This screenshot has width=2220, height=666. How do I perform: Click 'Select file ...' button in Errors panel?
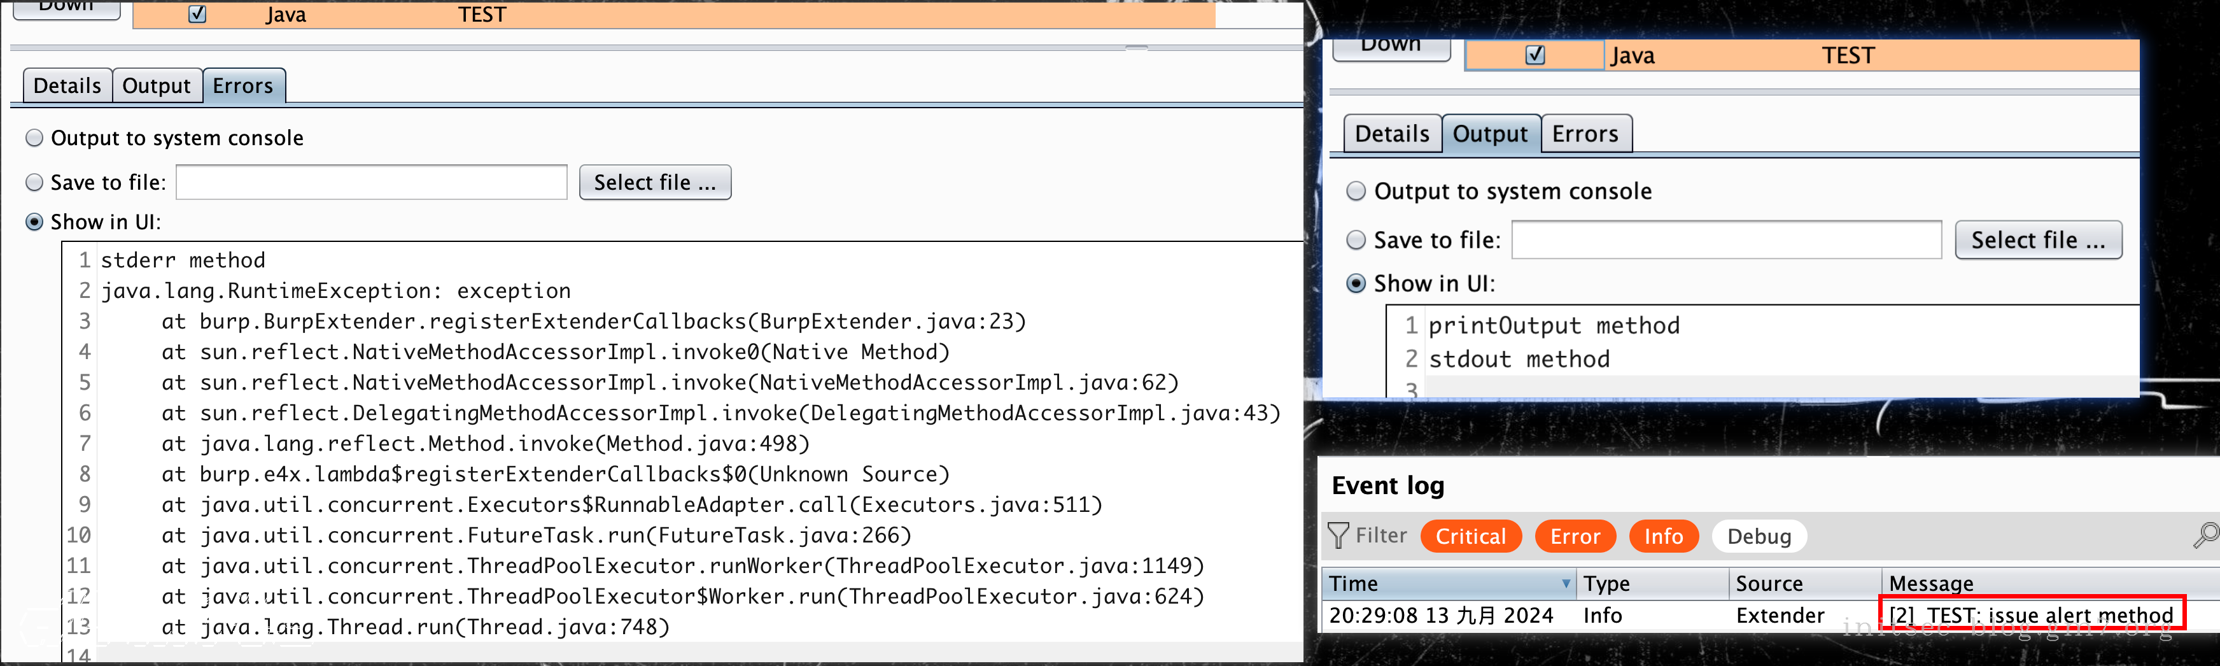654,183
